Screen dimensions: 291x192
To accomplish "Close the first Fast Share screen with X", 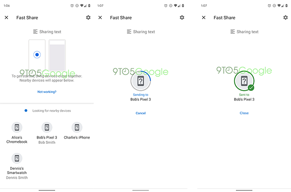I will point(6,17).
